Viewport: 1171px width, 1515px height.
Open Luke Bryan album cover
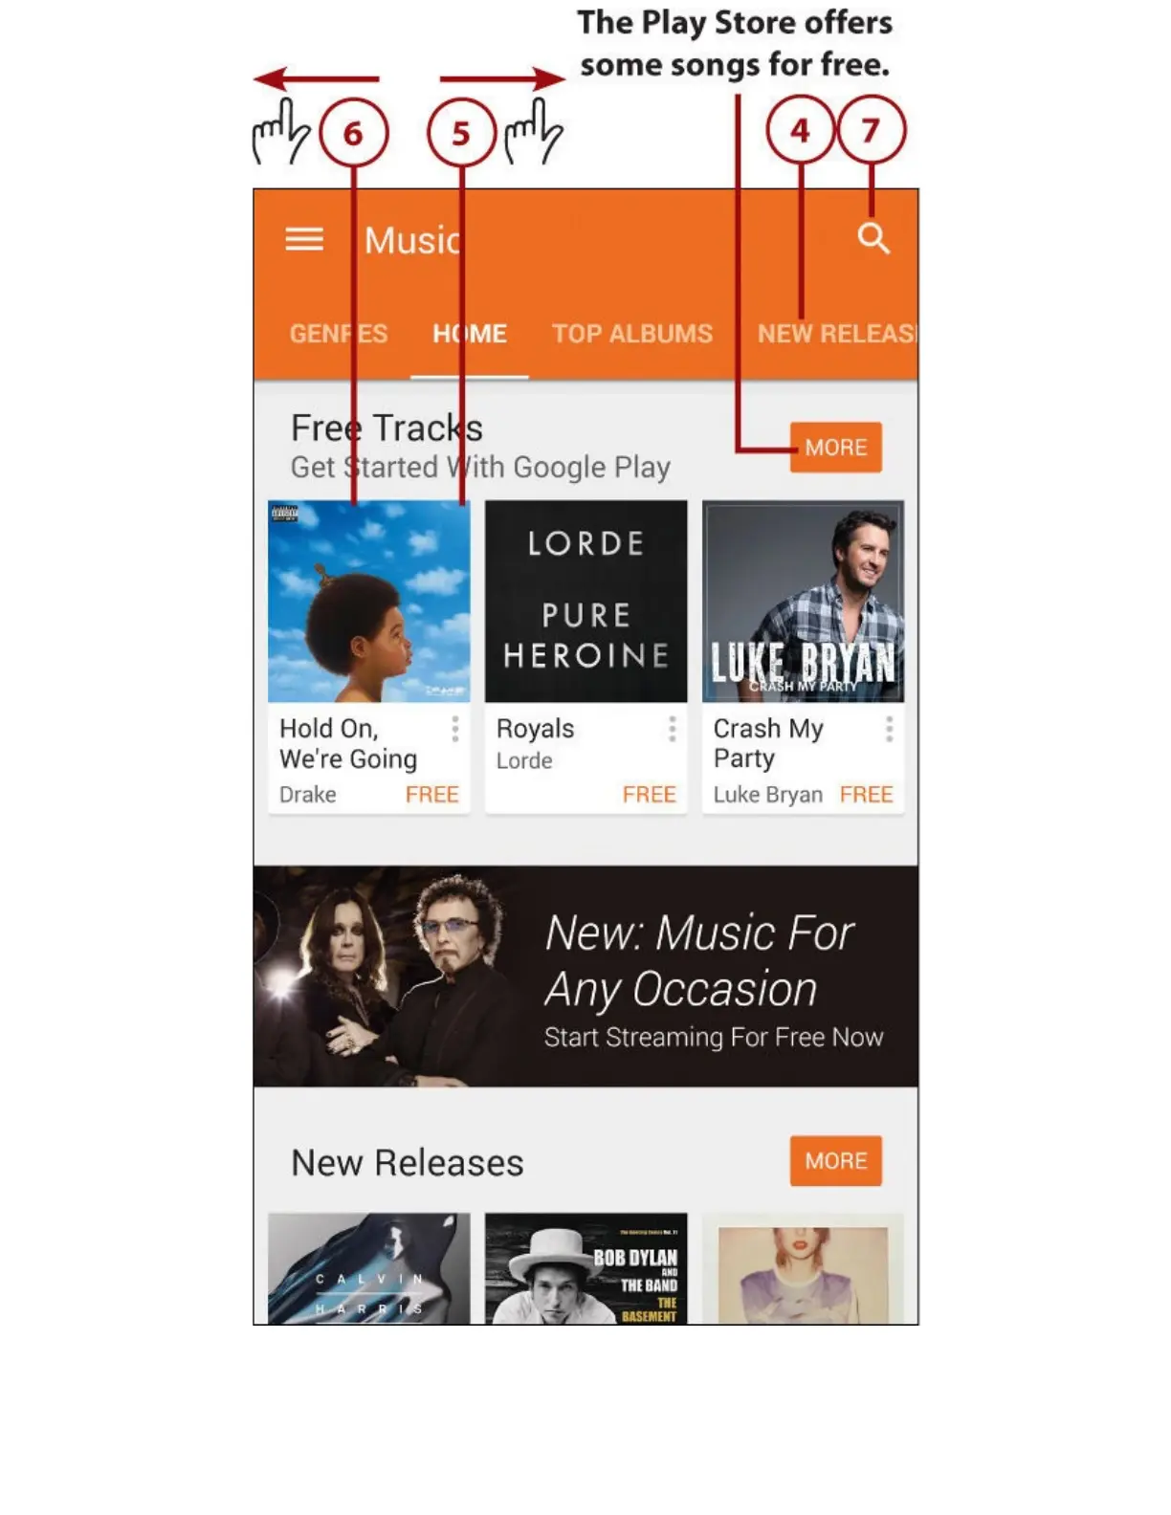(x=804, y=602)
